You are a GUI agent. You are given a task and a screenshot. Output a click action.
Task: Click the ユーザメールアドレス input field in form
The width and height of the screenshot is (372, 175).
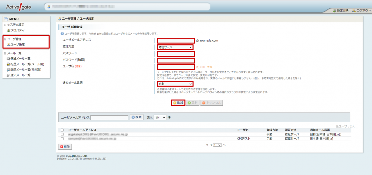click(x=176, y=41)
